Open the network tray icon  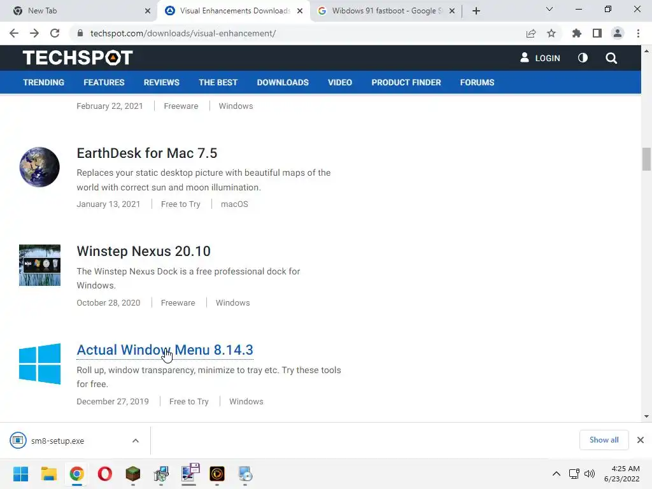point(574,474)
